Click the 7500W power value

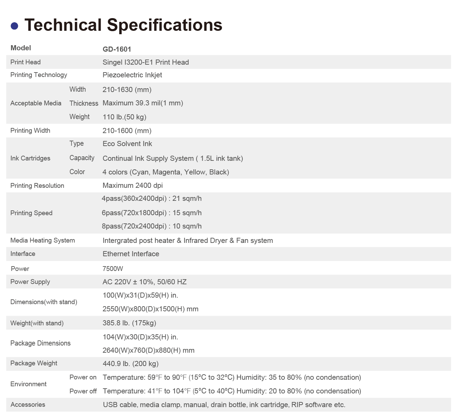[x=113, y=269]
